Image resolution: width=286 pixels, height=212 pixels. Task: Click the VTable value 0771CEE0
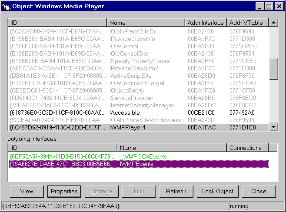pos(243,61)
